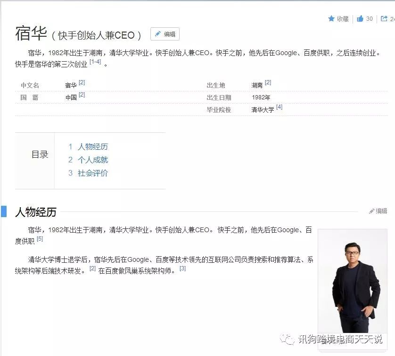Click the 出生地 field label
The height and width of the screenshot is (356, 395).
216,85
